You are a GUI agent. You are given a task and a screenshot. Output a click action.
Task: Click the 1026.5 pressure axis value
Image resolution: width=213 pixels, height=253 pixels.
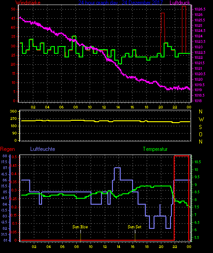point(200,9)
